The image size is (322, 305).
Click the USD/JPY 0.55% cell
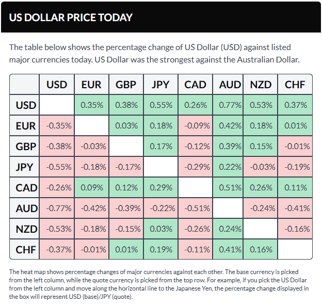pos(160,105)
